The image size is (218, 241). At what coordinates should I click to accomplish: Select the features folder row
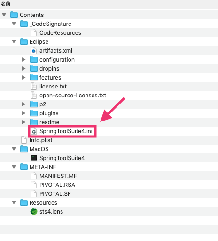pyautogui.click(x=109, y=78)
